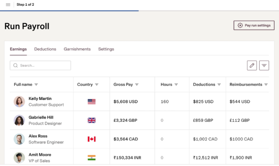Select the name Gabrielle Hill

(41, 117)
